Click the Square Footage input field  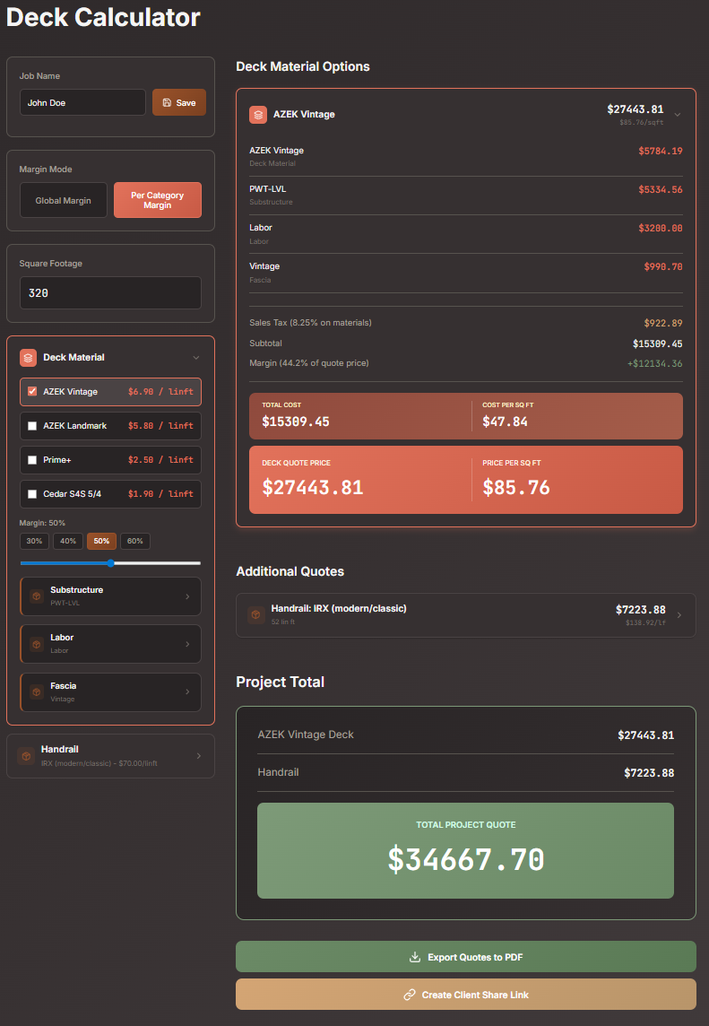(110, 293)
